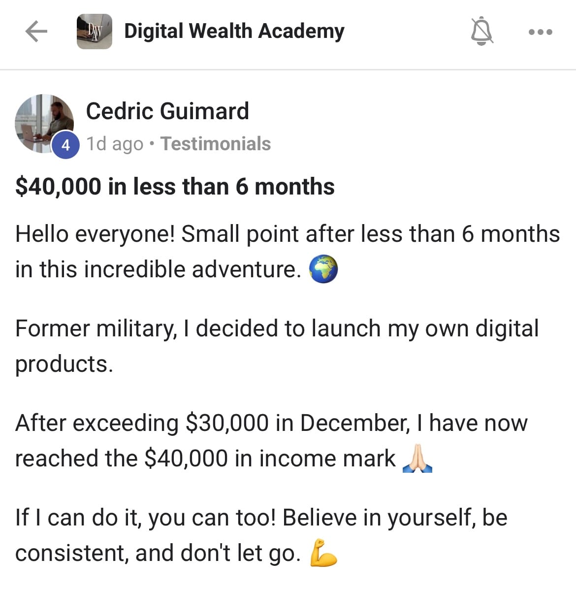Click the praying hands emoji

417,459
